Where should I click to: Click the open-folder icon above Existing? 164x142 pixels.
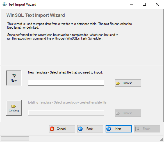[x=14, y=106]
